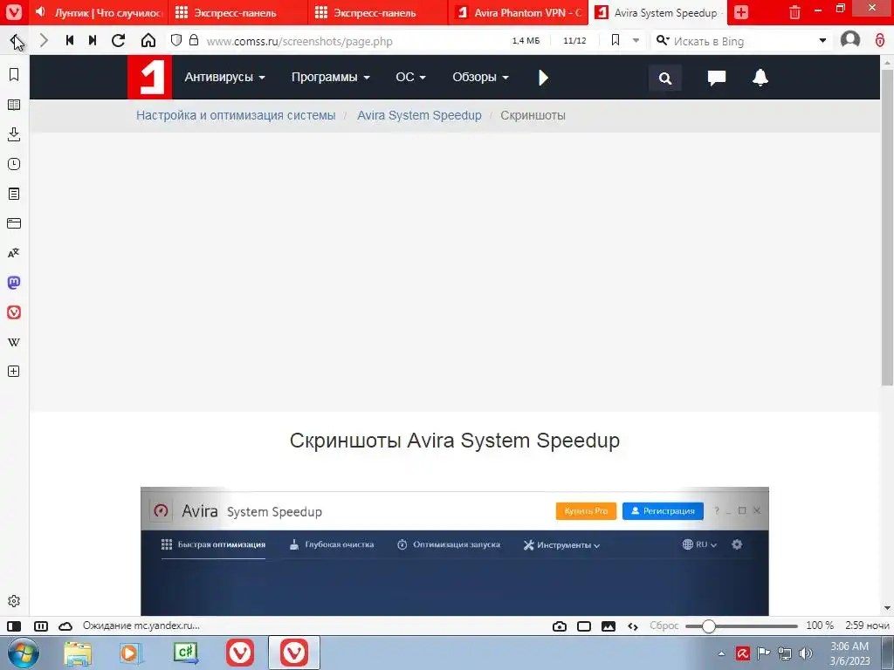Open search engine selector dropdown

[x=663, y=40]
